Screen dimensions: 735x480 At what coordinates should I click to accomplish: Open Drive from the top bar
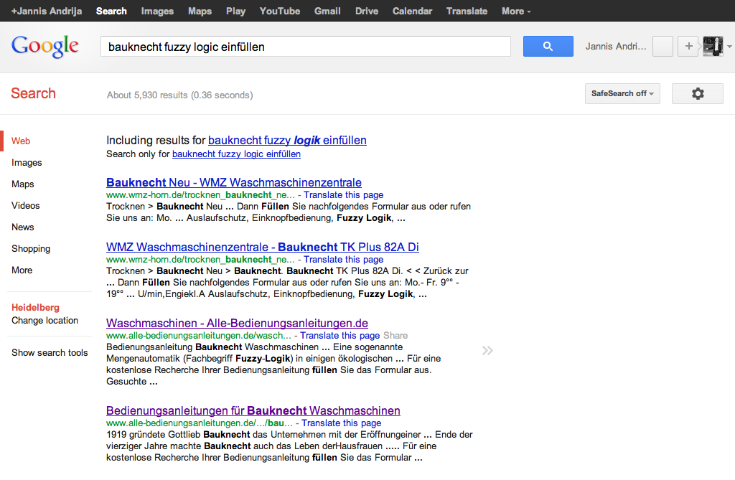click(x=367, y=11)
